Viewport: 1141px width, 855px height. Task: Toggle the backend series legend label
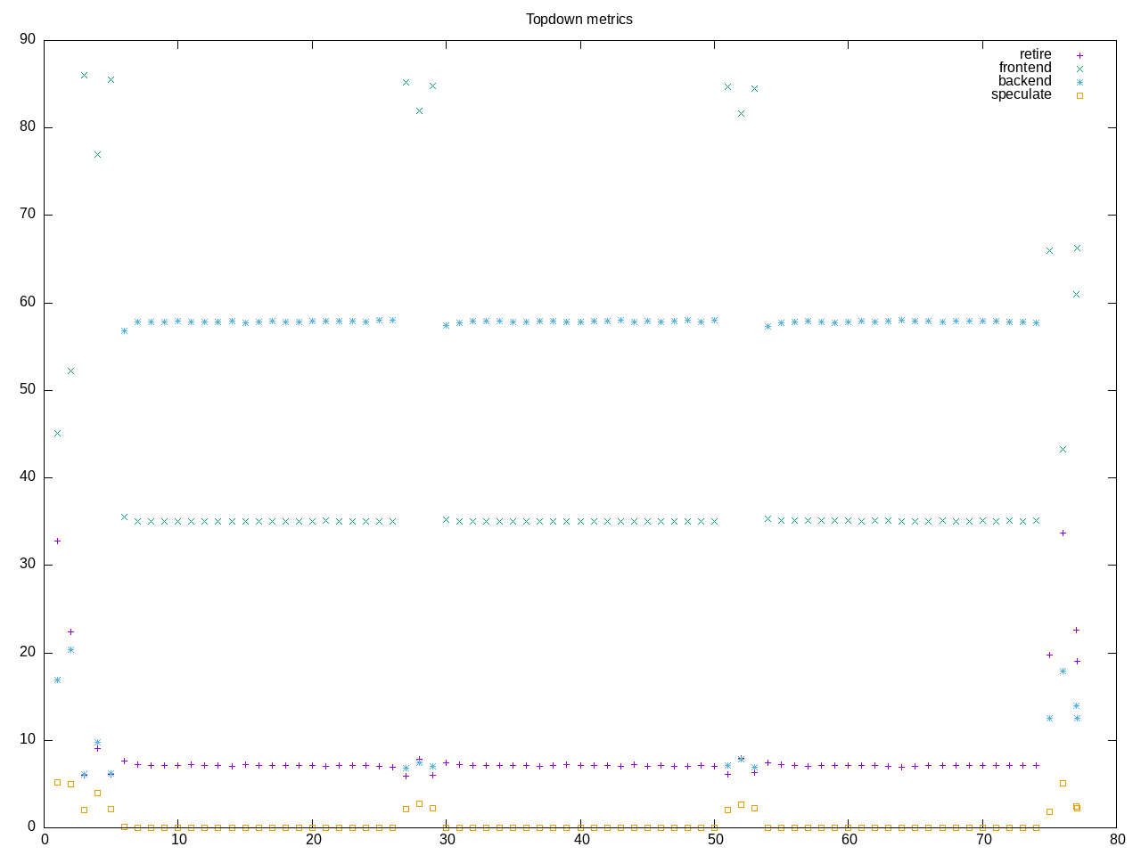[x=1024, y=81]
